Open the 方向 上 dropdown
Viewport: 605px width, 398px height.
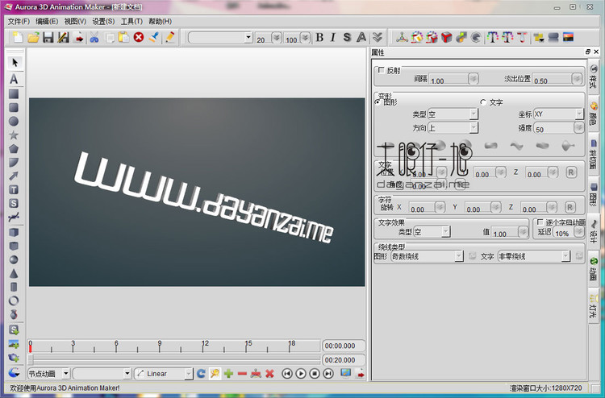[x=453, y=127]
